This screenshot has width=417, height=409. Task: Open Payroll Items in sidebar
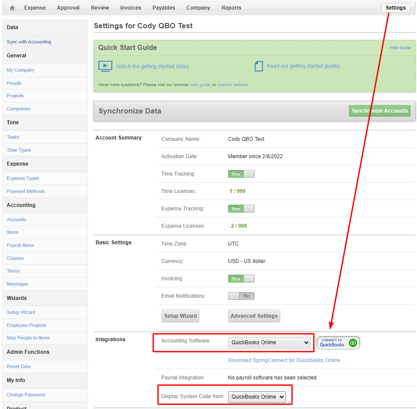click(x=20, y=245)
